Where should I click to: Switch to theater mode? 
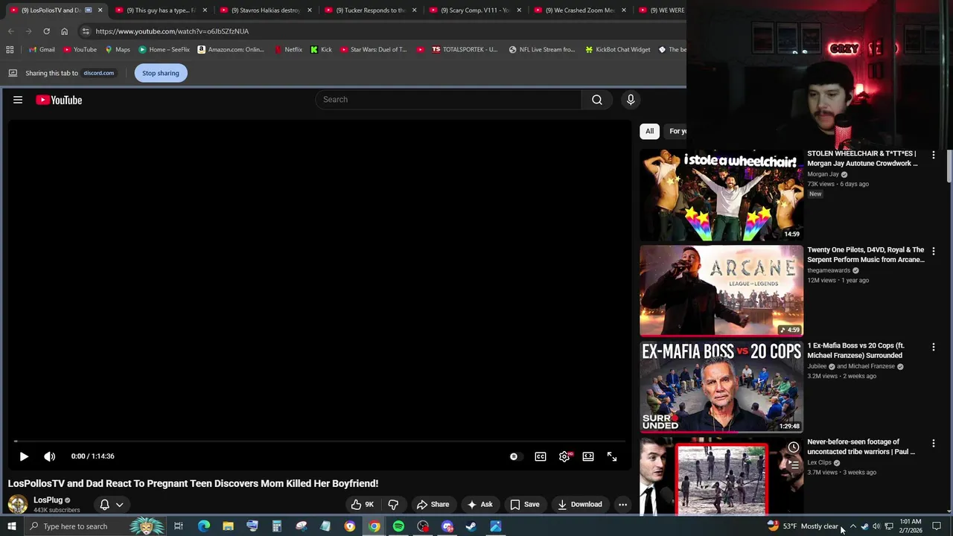(588, 456)
